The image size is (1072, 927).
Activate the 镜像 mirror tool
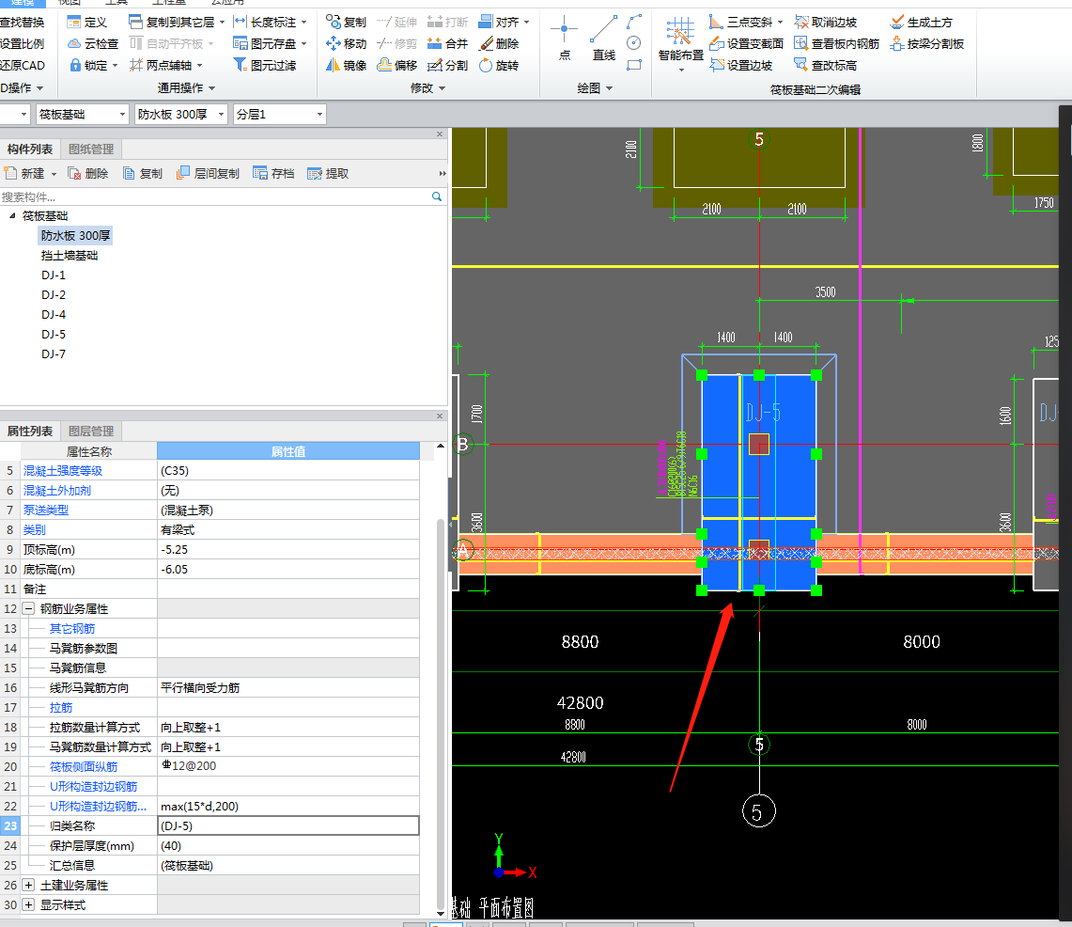346,65
